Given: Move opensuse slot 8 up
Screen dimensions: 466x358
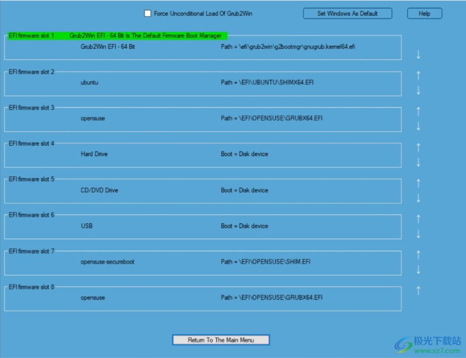Looking at the screenshot, I should tap(418, 291).
